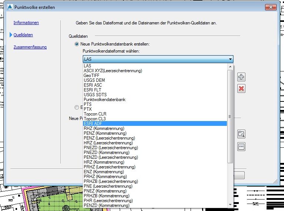Image resolution: width=284 pixels, height=211 pixels.
Task: Click the add file plus icon
Action: click(x=241, y=77)
